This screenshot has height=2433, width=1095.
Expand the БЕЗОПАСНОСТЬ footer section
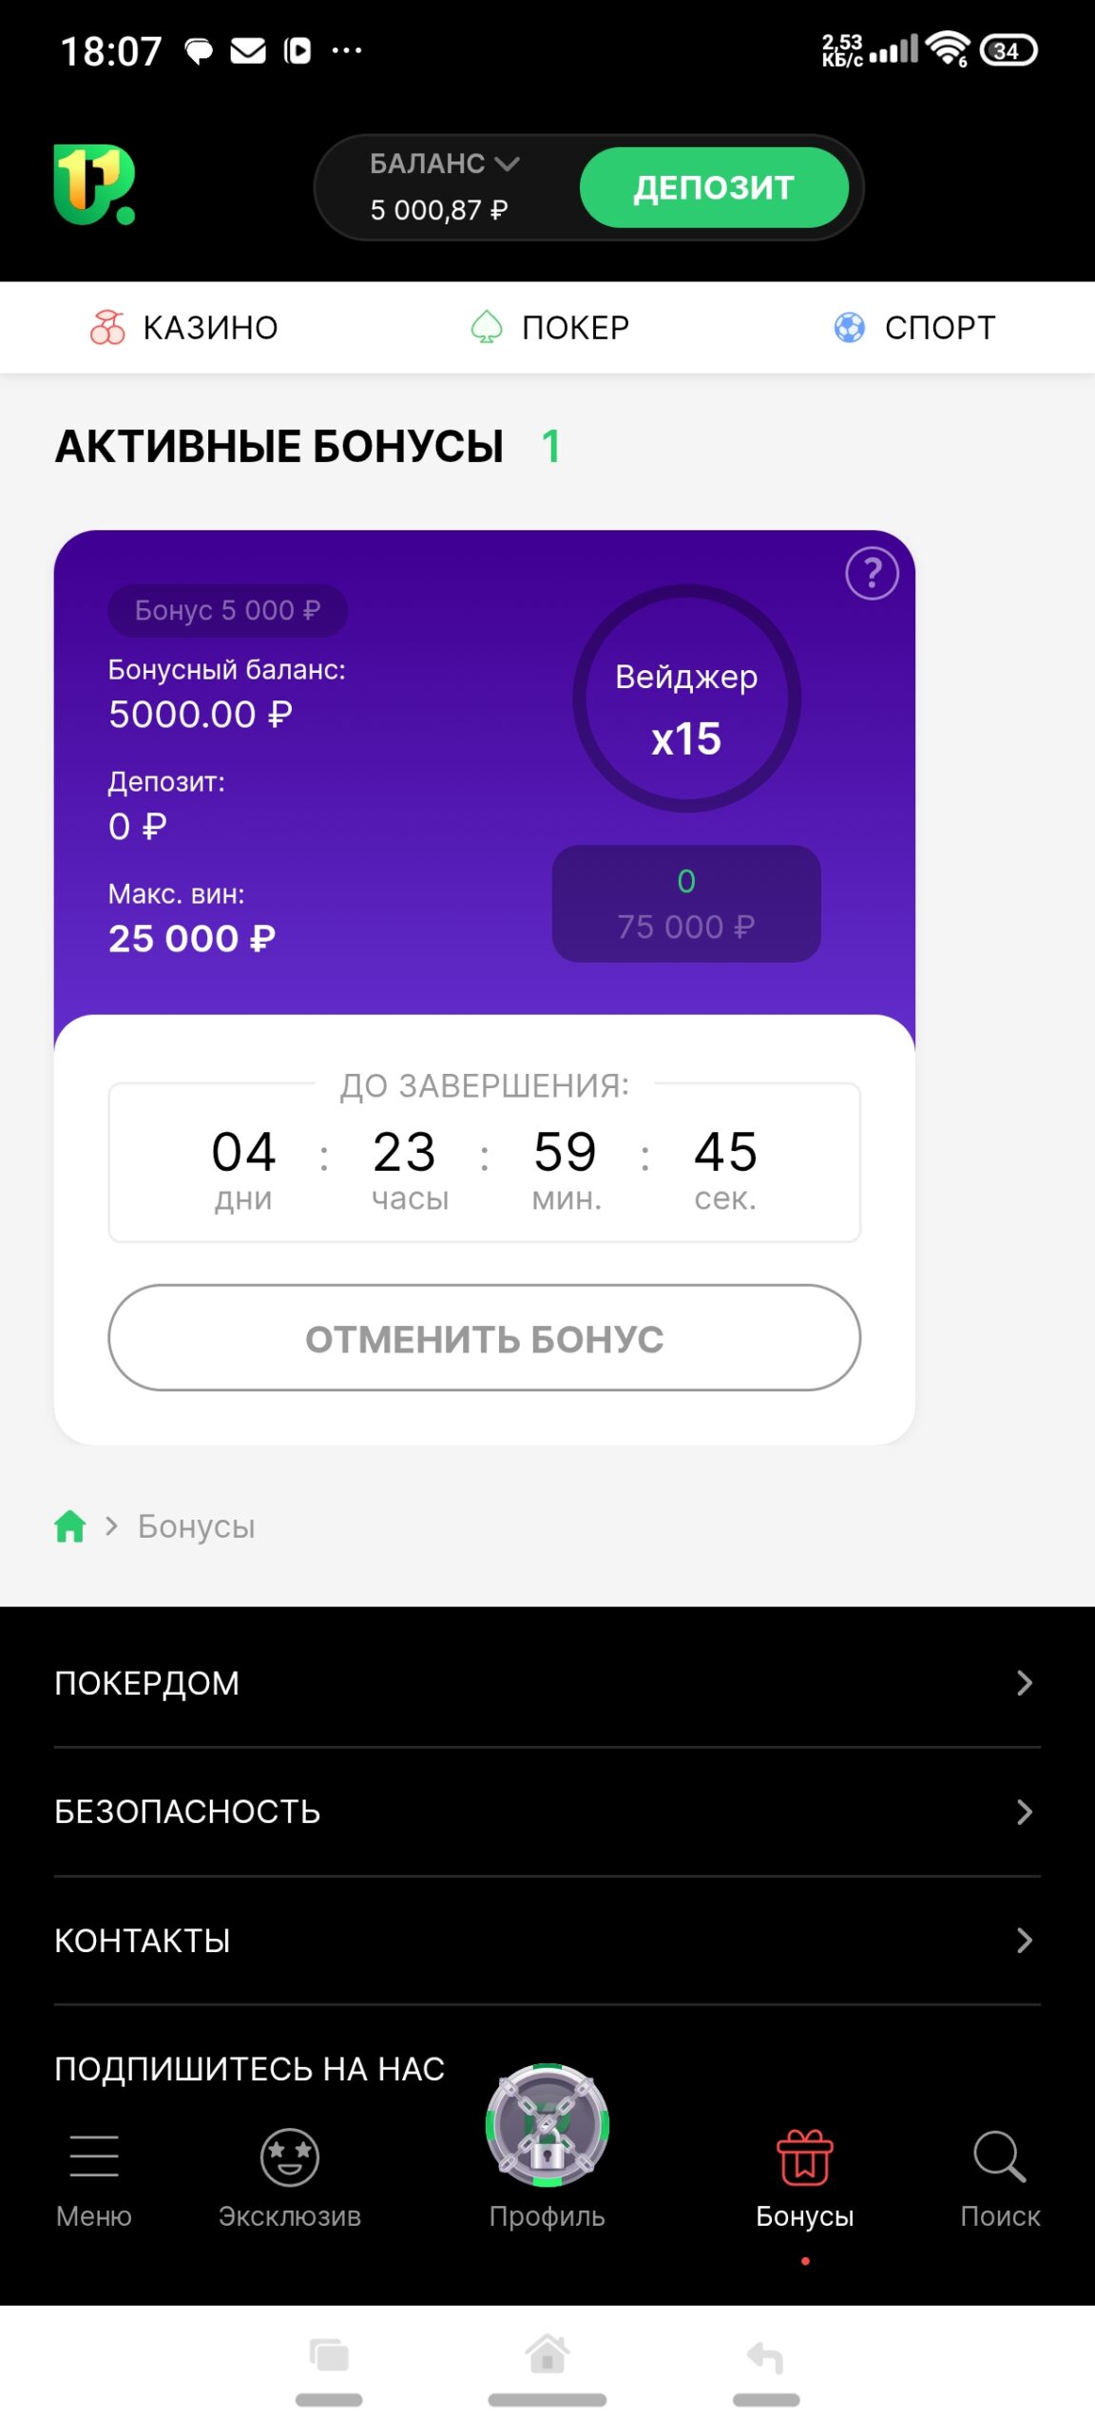point(547,1811)
